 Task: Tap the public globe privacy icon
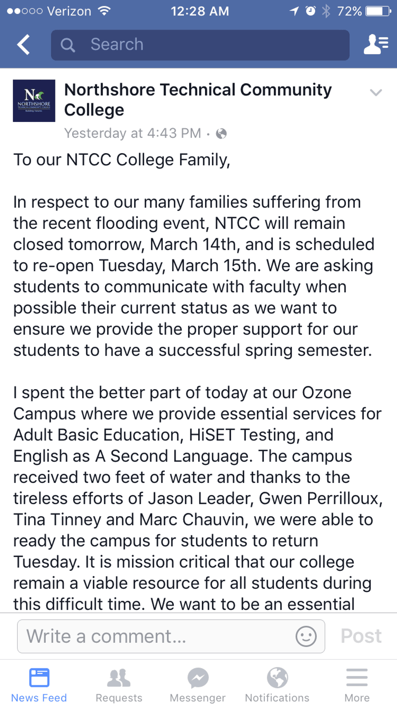click(x=221, y=133)
